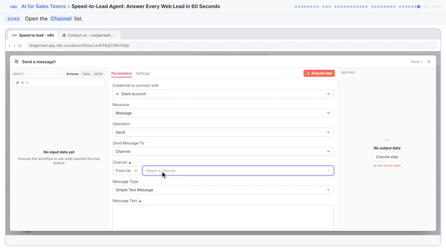Open the Send Message To dropdown
446x251 pixels.
click(x=223, y=151)
